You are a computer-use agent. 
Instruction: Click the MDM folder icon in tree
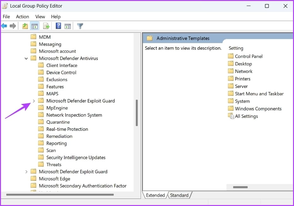(x=33, y=36)
